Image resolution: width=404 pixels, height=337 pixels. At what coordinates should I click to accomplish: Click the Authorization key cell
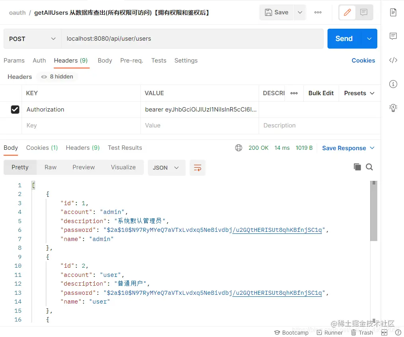pyautogui.click(x=81, y=110)
